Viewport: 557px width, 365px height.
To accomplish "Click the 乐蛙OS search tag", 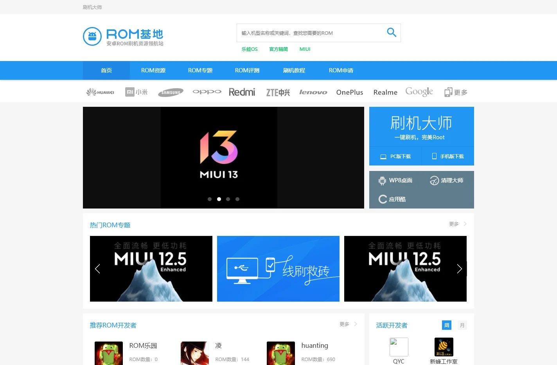I will [x=250, y=49].
